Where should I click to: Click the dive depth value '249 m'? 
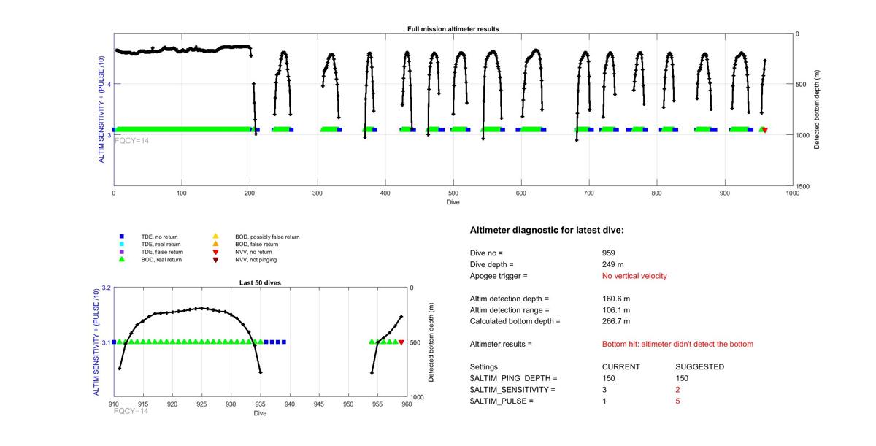tap(613, 264)
